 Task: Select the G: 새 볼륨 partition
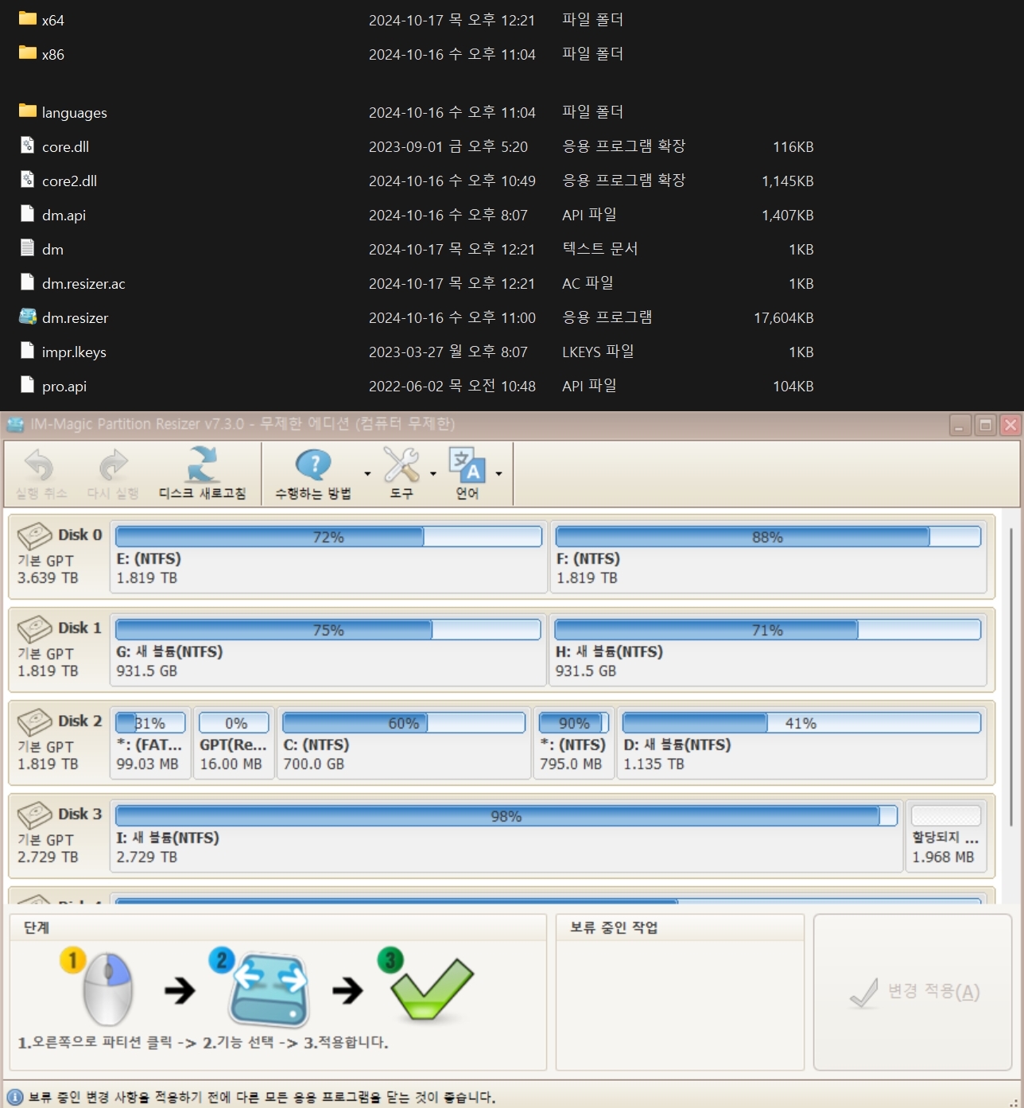point(328,650)
